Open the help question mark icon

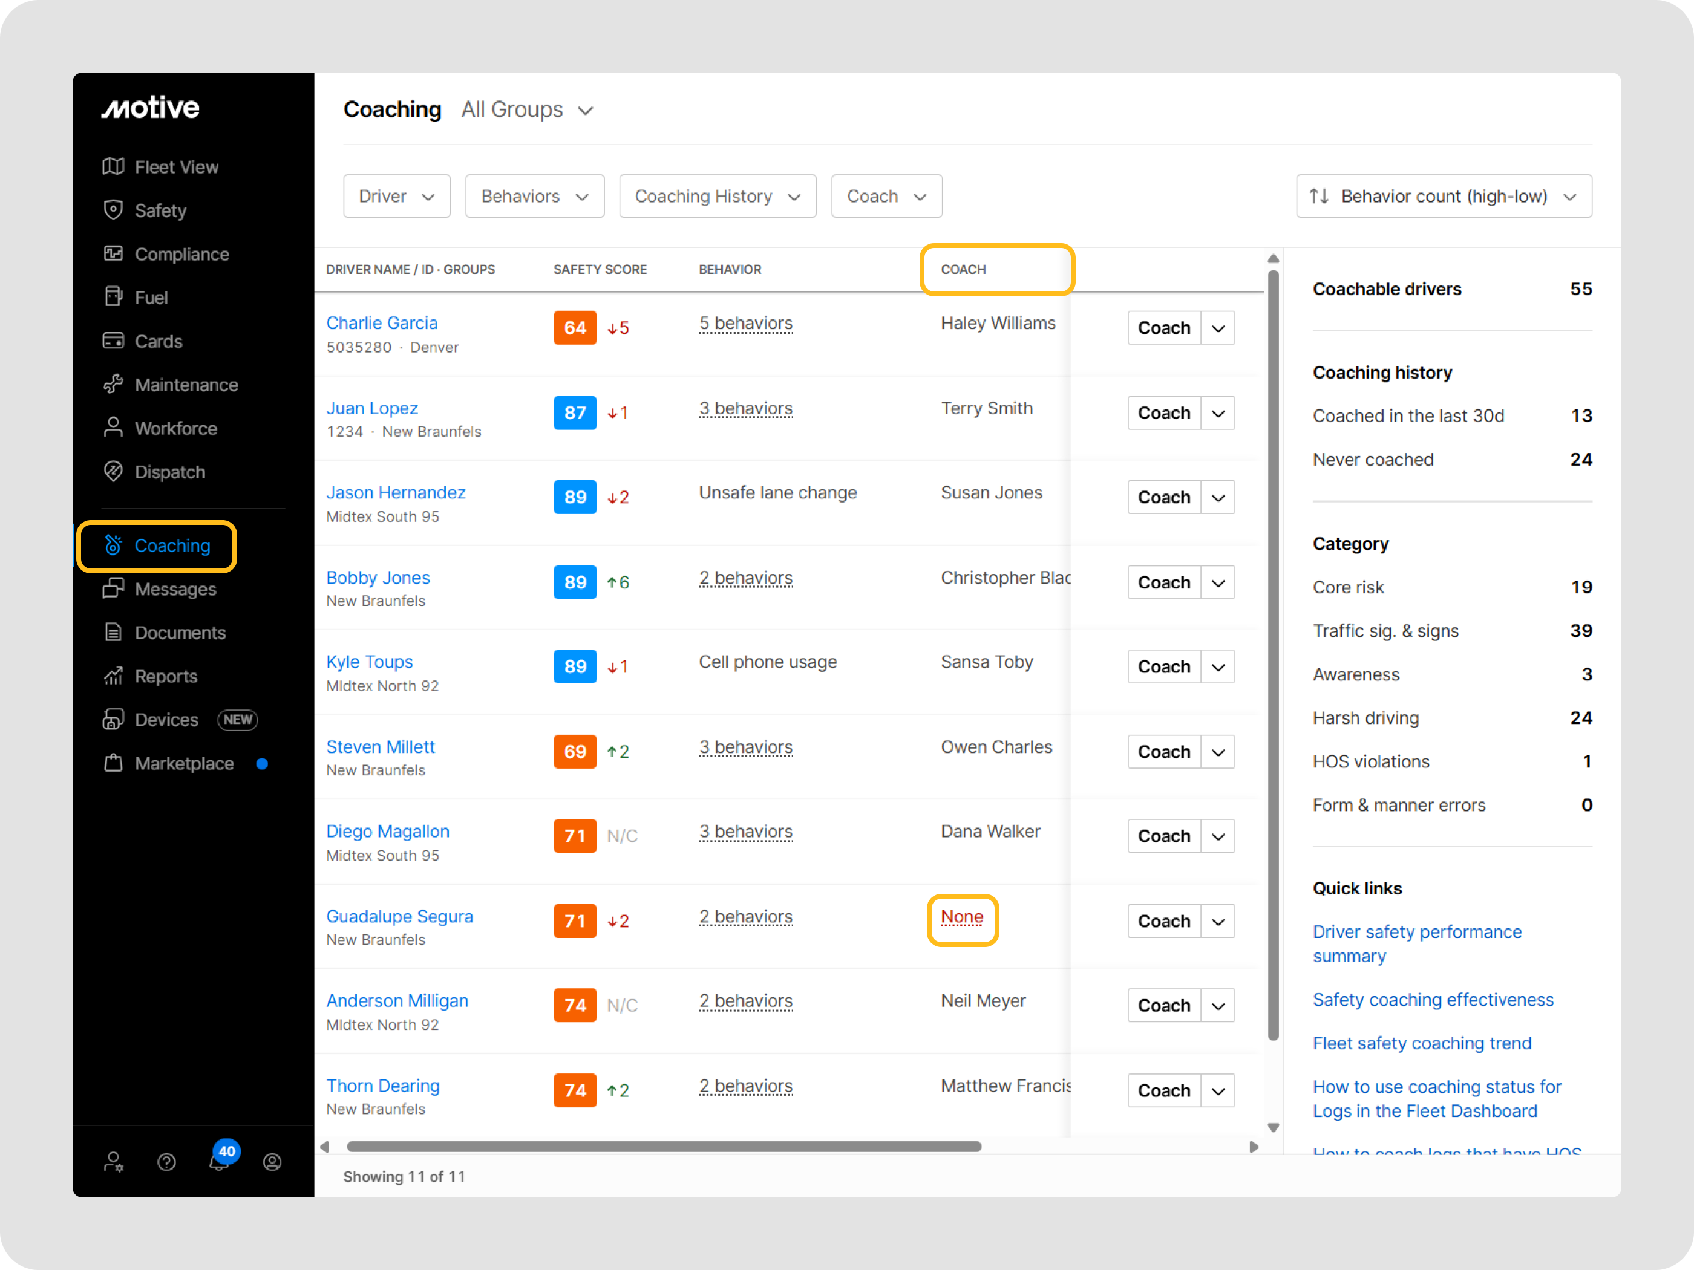click(166, 1163)
